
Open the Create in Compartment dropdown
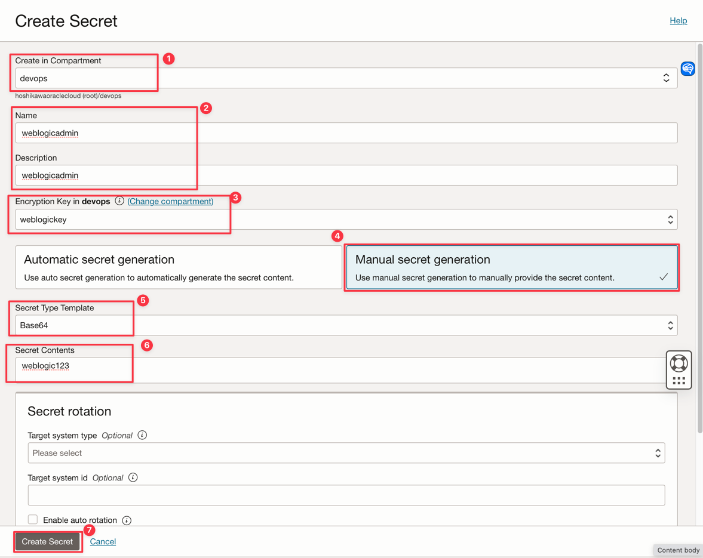pyautogui.click(x=346, y=78)
